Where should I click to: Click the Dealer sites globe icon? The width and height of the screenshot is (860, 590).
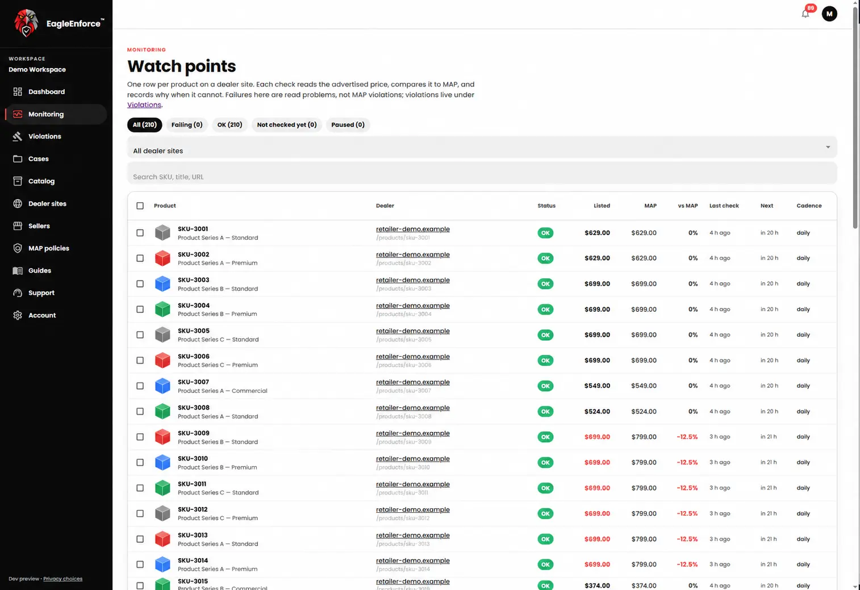[18, 203]
